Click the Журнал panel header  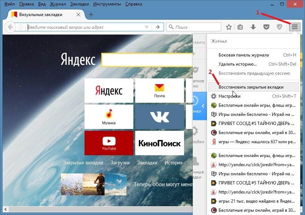219,41
